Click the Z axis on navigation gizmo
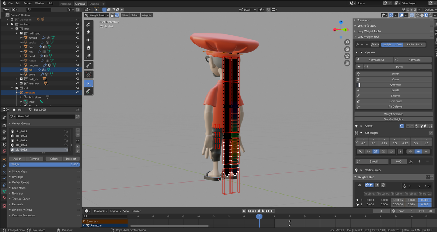The height and width of the screenshot is (232, 437). click(341, 23)
